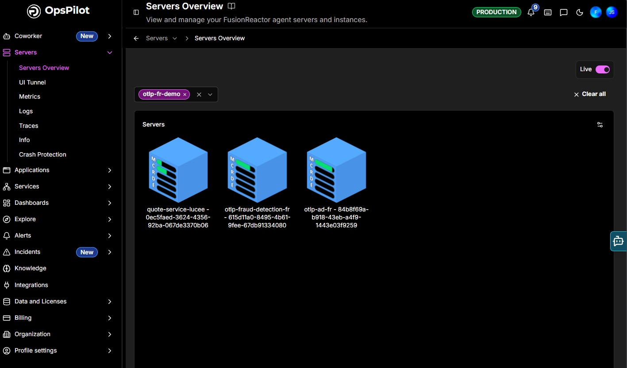
Task: Open the Crash Protection page
Action: 42,155
